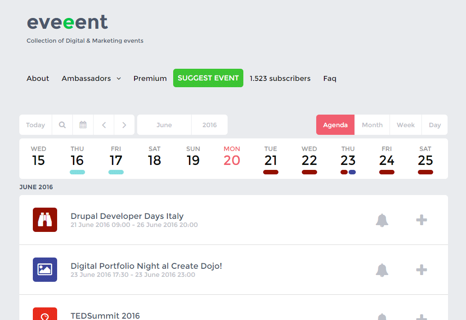
Task: Open the calendar date picker icon
Action: (x=83, y=124)
